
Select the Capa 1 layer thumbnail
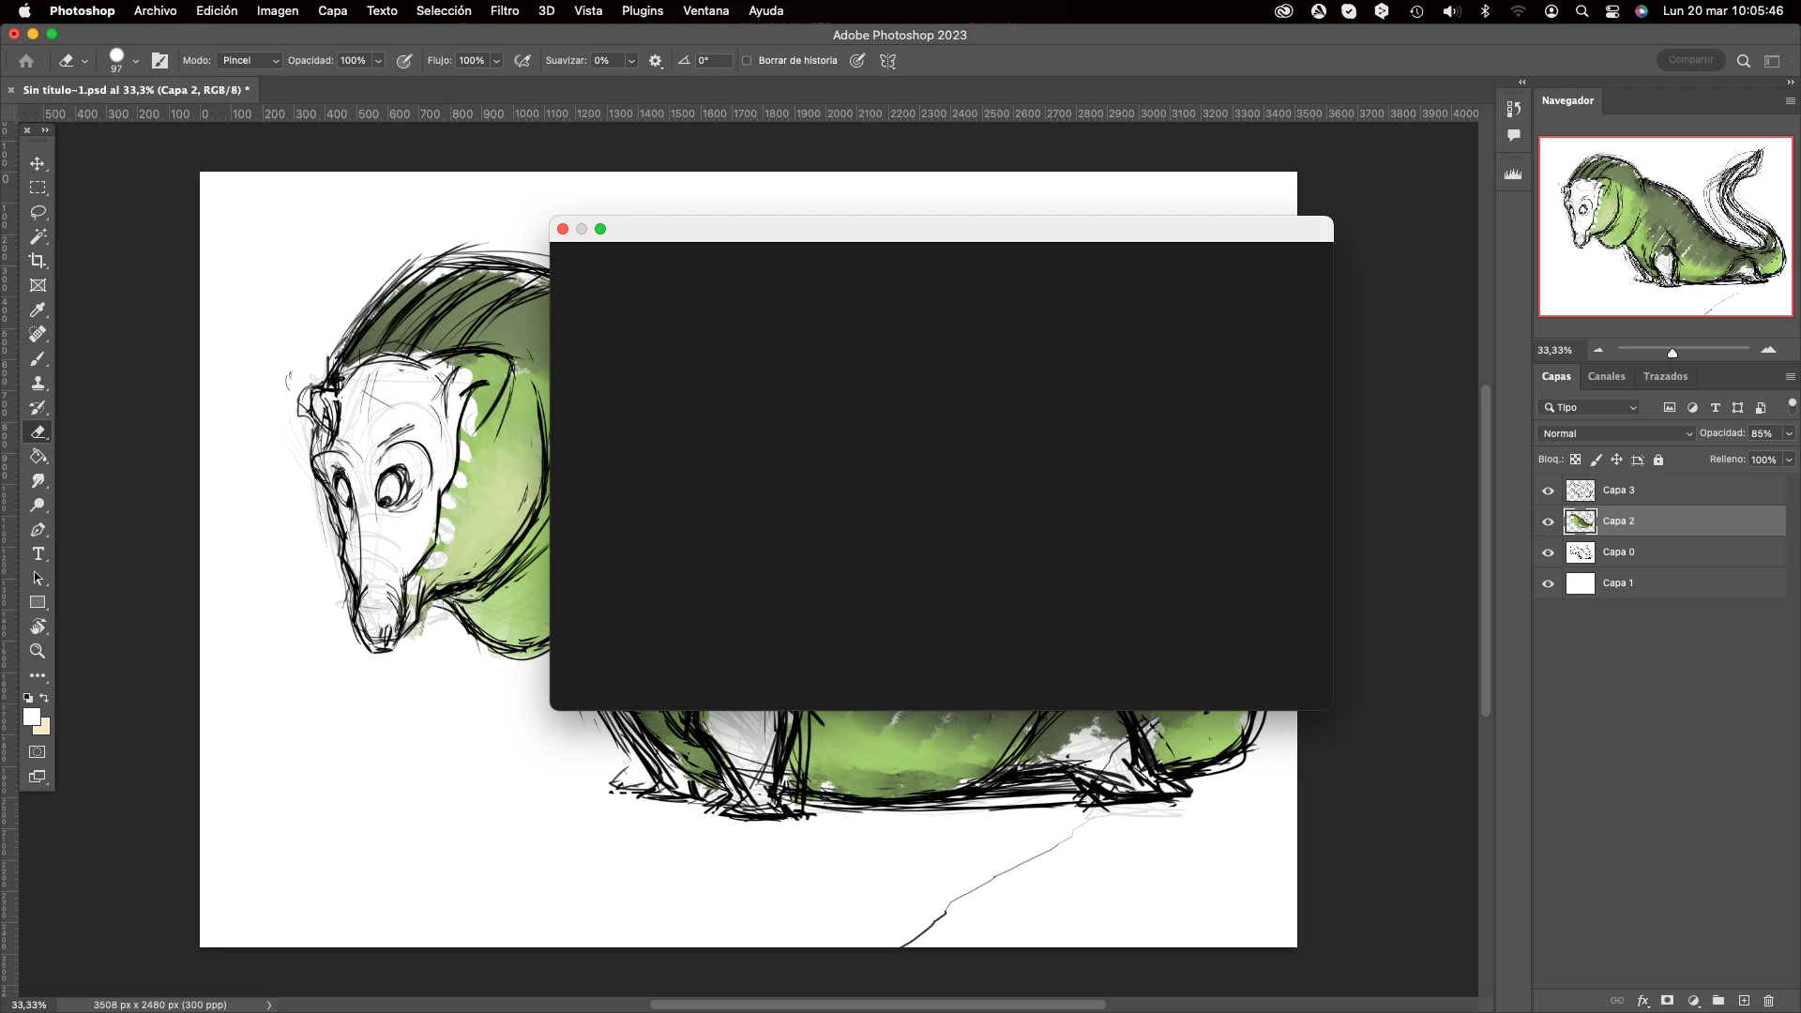click(x=1581, y=583)
